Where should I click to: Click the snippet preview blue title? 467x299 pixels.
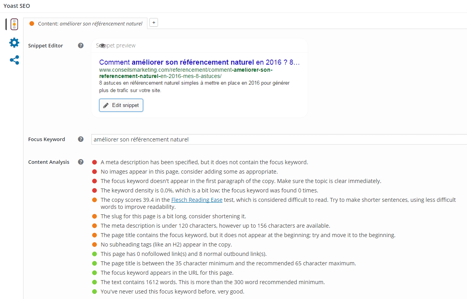tap(199, 62)
